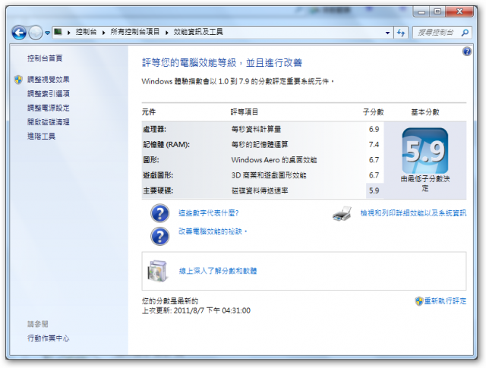Select the 記憶體 (RAM) row label
Viewport: 486px width, 368px height.
(166, 145)
